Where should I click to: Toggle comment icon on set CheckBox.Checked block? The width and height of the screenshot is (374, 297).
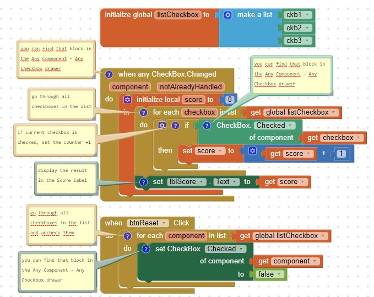pos(145,249)
